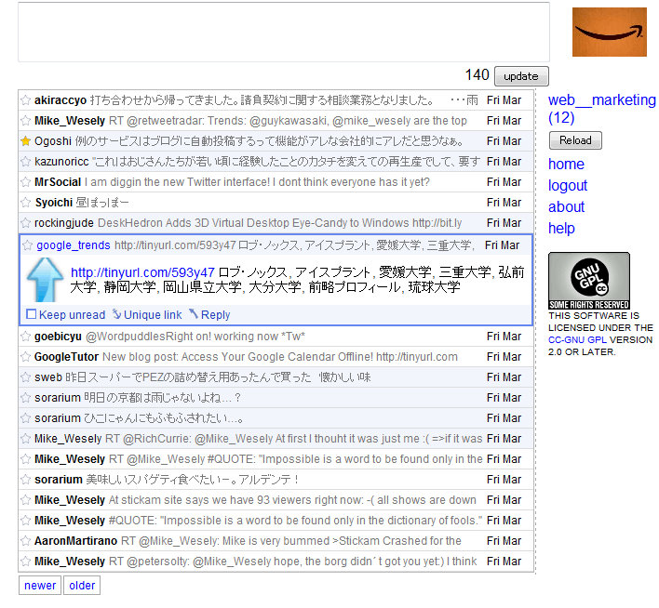
Task: Star the GoogleTutor tweet
Action: (26, 357)
